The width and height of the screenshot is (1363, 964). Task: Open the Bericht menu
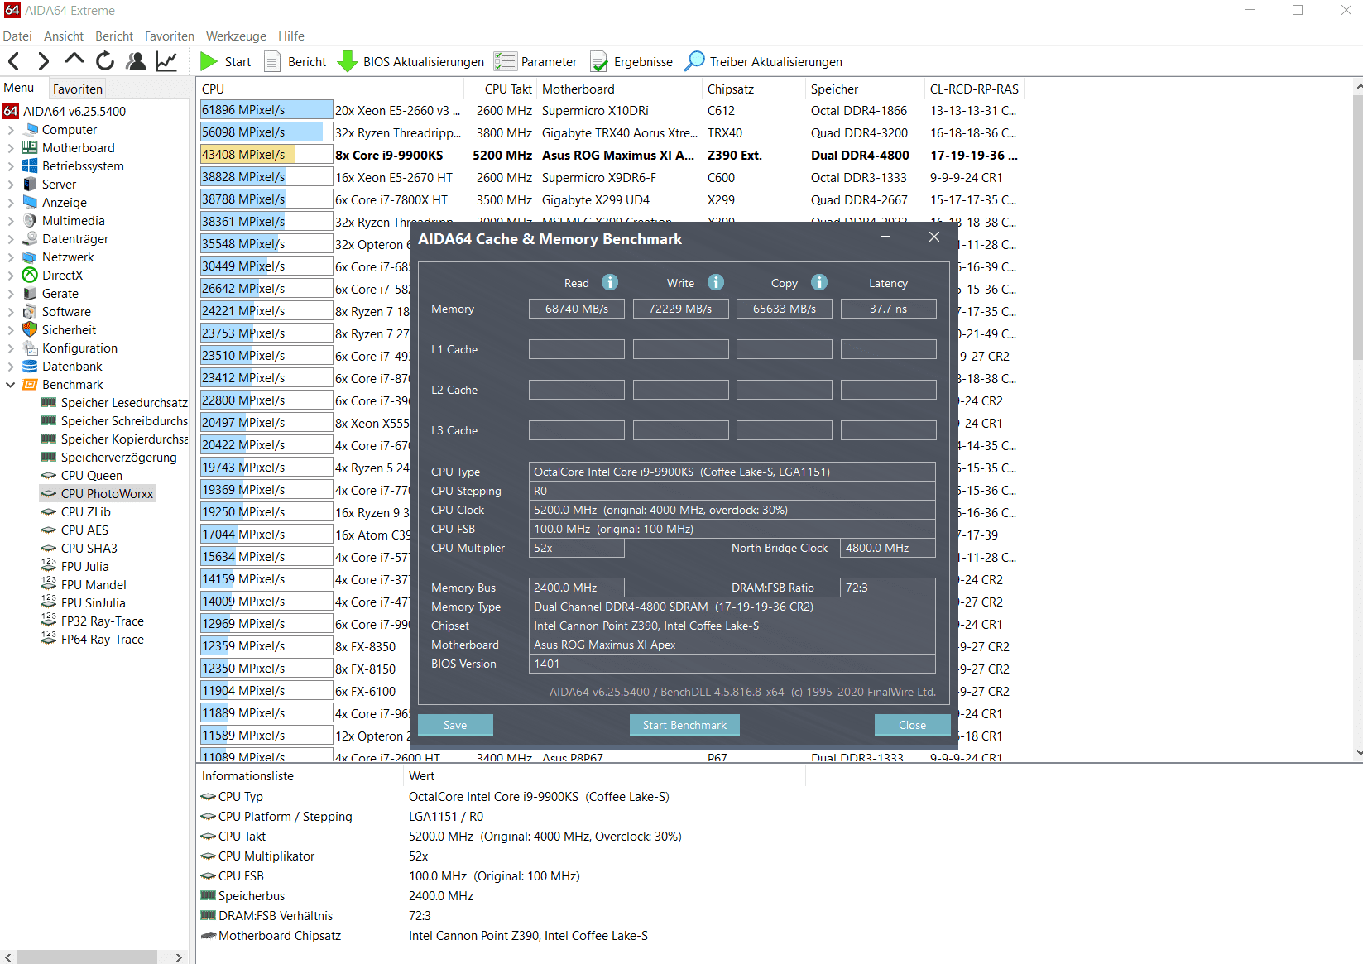pos(114,36)
